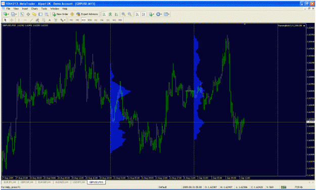This screenshot has width=316, height=190.
Task: Draw a horizontal line
Action: (25, 20)
